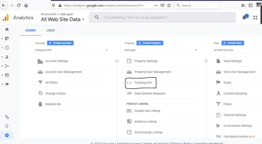Toggle the browser sidebar icon
The width and height of the screenshot is (262, 144).
(250, 6)
